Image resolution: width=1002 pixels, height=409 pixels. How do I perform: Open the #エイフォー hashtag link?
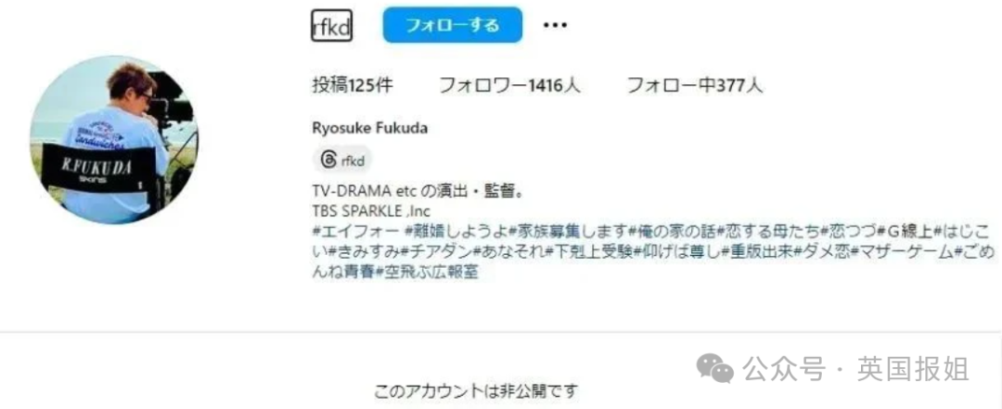tap(356, 231)
